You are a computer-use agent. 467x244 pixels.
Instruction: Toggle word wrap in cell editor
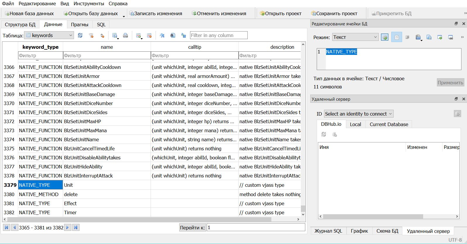click(x=407, y=37)
